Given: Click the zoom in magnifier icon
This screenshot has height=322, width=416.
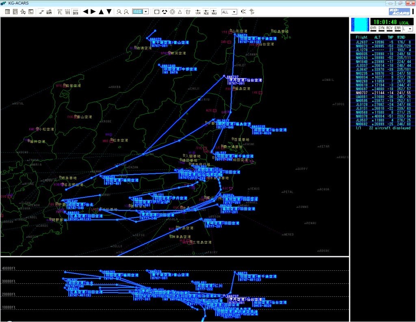Looking at the screenshot, I should pos(127,12).
